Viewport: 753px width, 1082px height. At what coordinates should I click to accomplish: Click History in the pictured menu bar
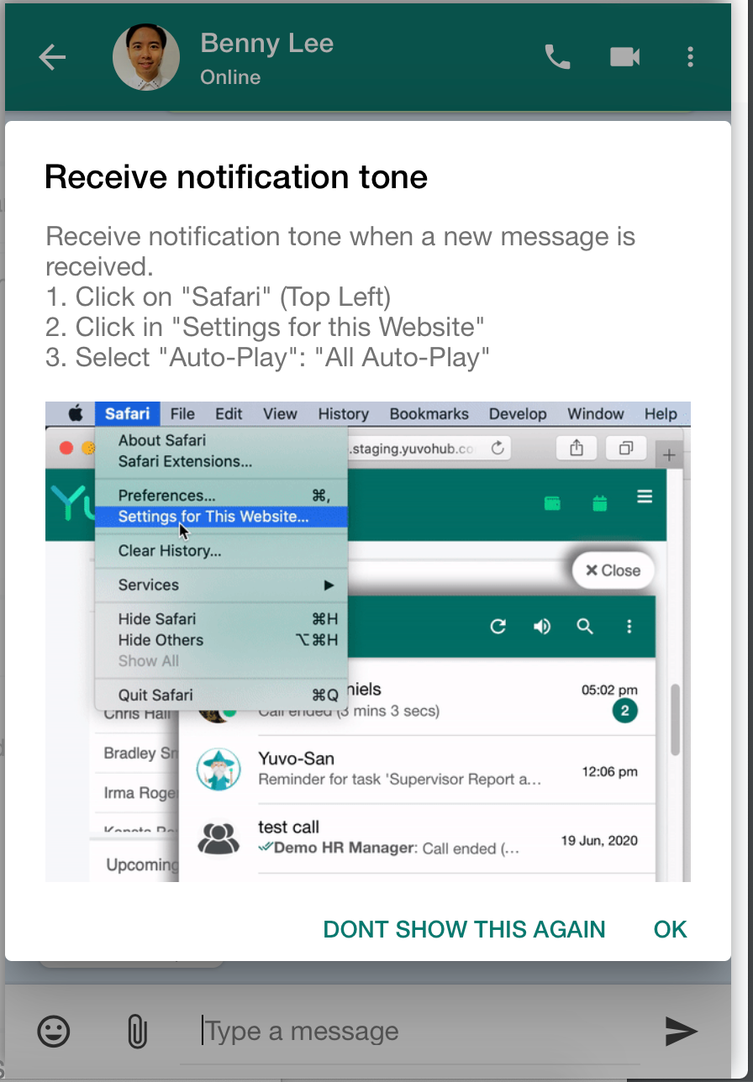point(343,413)
